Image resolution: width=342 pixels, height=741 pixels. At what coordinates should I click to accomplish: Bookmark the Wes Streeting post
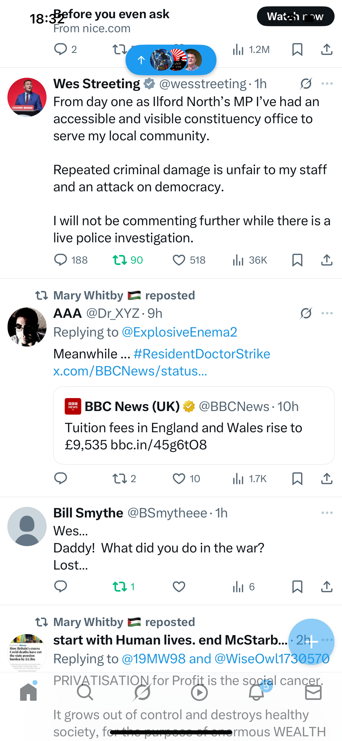pos(297,260)
